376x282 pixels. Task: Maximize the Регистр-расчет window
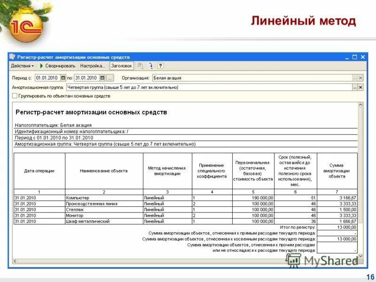click(x=355, y=57)
